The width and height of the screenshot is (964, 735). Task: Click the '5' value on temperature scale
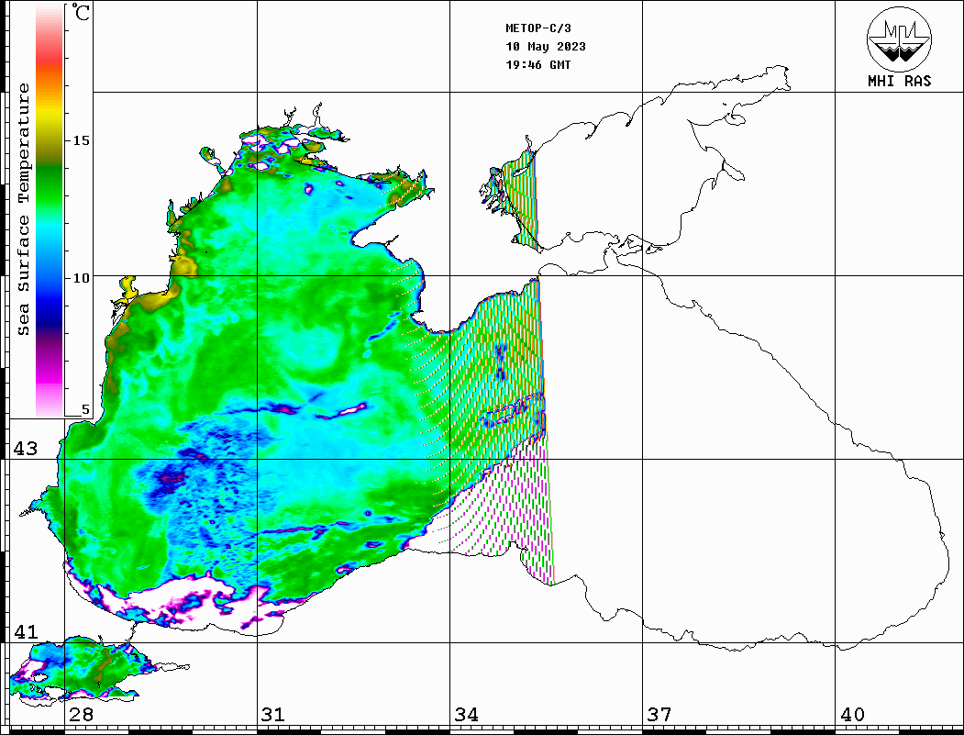point(85,409)
